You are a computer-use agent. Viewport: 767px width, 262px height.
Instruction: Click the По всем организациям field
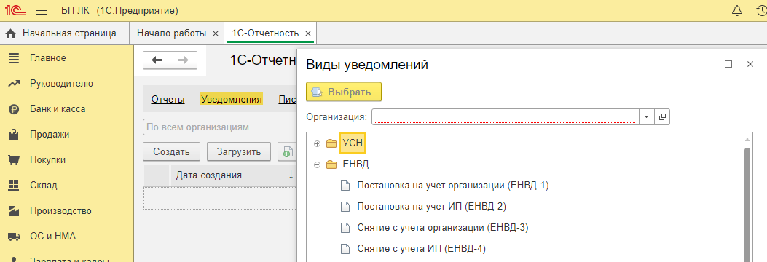(220, 127)
